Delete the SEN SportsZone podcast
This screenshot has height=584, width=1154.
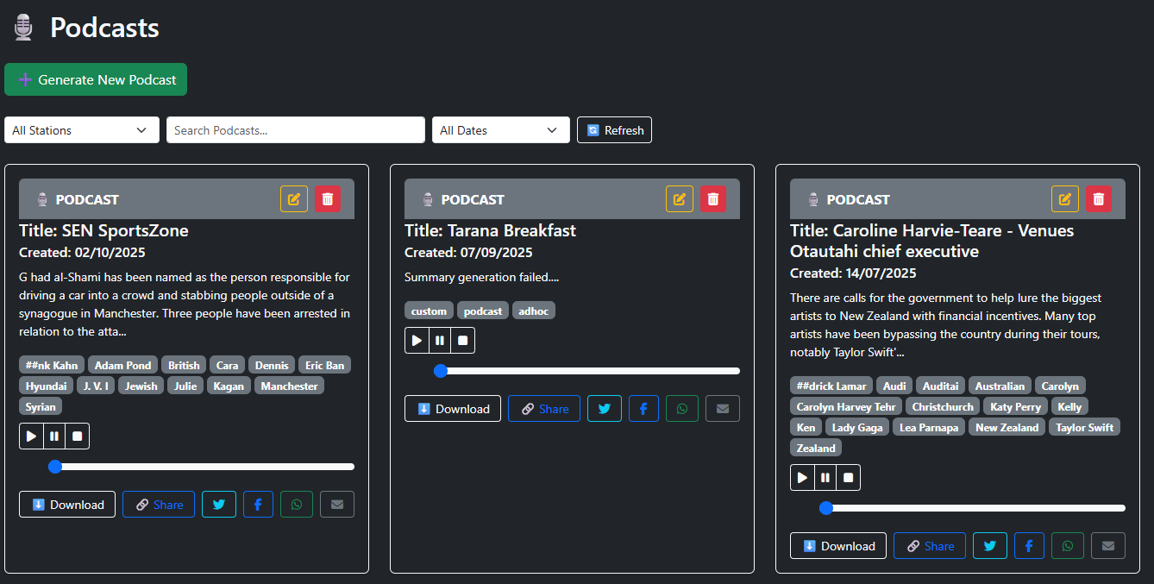pyautogui.click(x=328, y=199)
